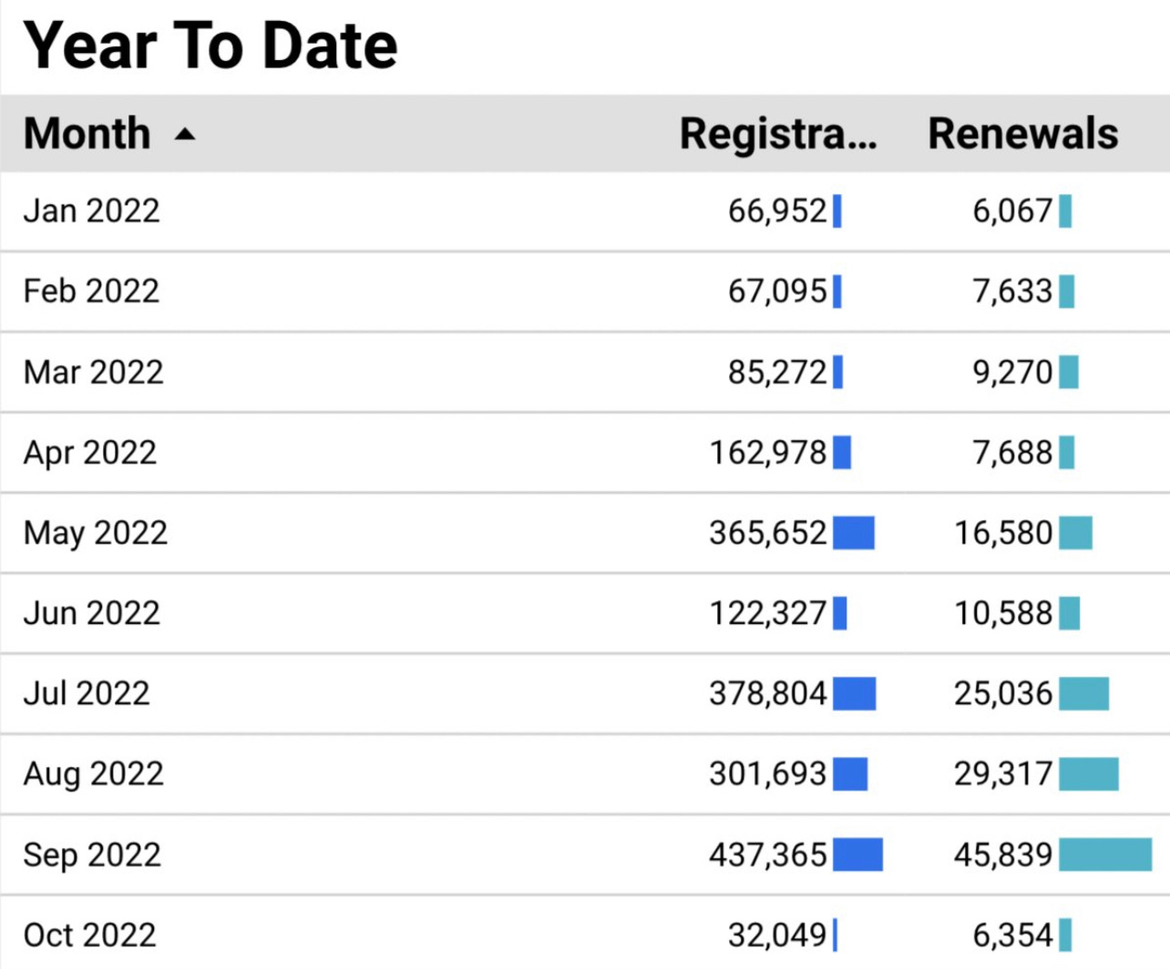Click the blue bar next to 378,804
The image size is (1170, 969).
(x=855, y=693)
